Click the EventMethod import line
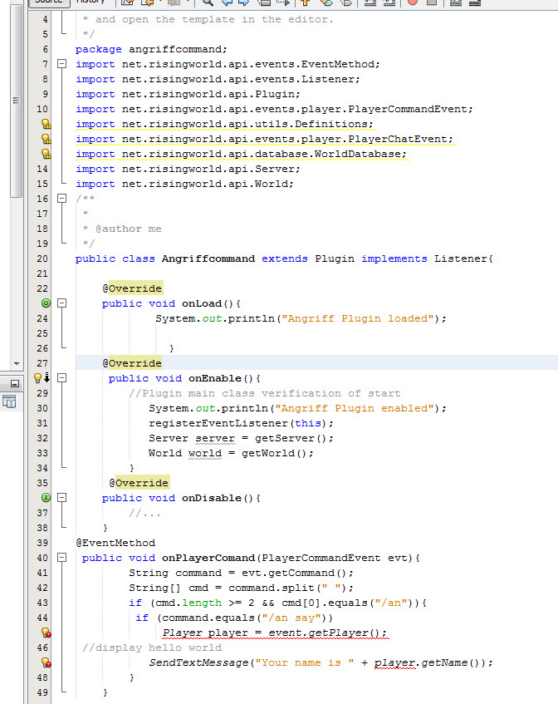This screenshot has height=704, width=558. click(x=228, y=64)
